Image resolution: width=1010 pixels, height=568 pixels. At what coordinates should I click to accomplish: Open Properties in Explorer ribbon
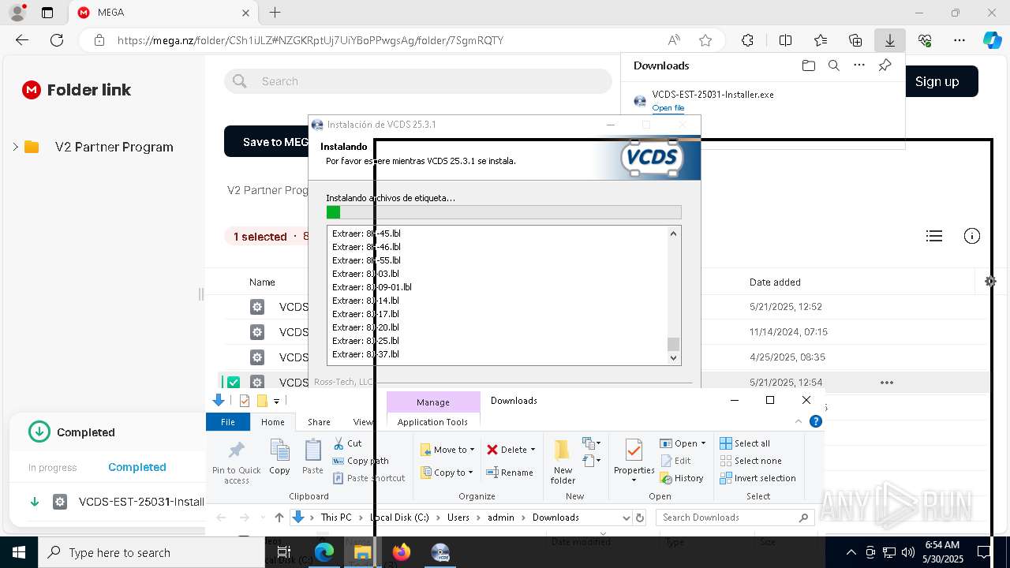click(x=634, y=463)
